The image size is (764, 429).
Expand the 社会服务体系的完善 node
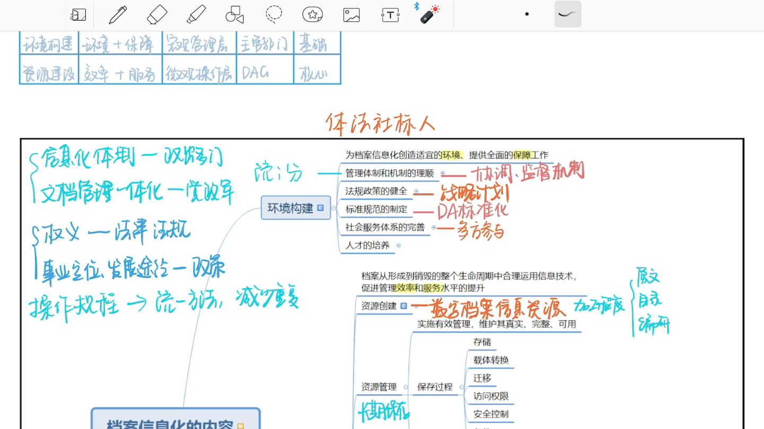434,228
